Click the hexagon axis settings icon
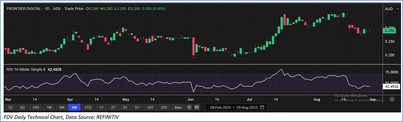The height and width of the screenshot is (122, 403). point(392,99)
